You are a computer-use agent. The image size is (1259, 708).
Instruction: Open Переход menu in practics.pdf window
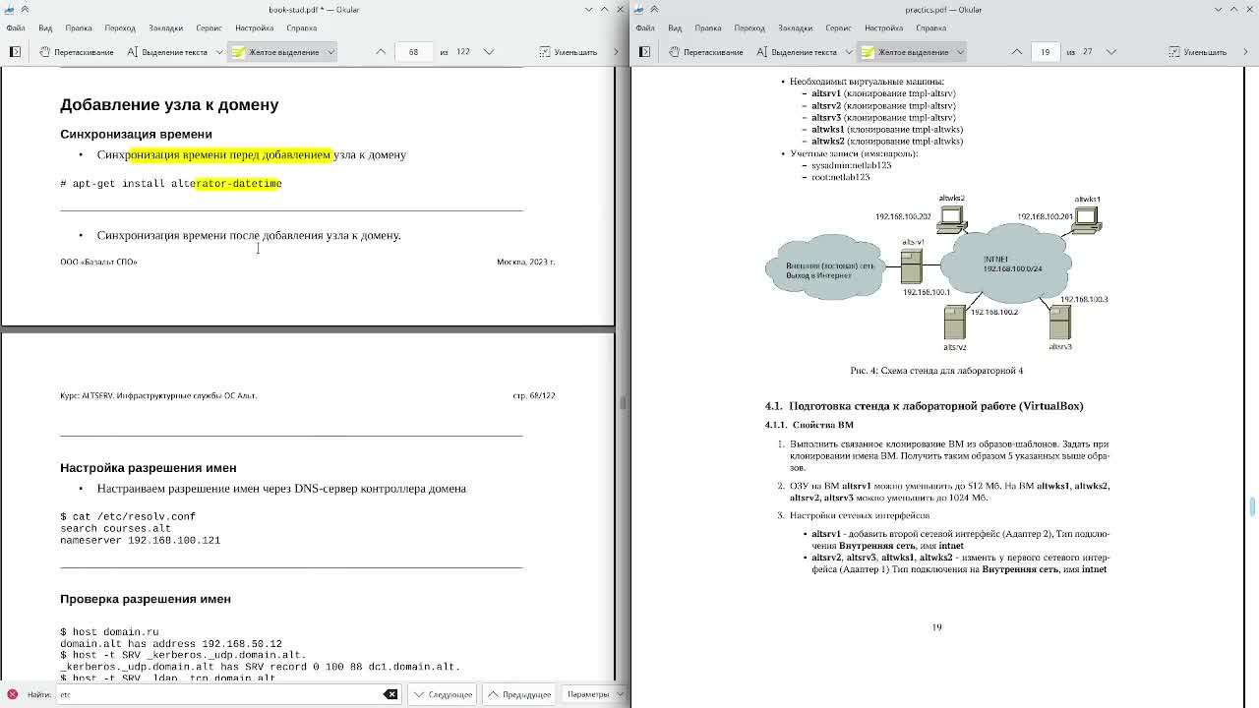point(749,28)
